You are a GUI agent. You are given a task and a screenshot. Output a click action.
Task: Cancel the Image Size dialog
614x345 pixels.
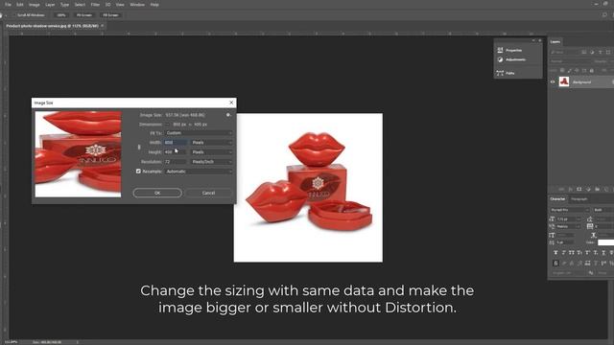[208, 193]
